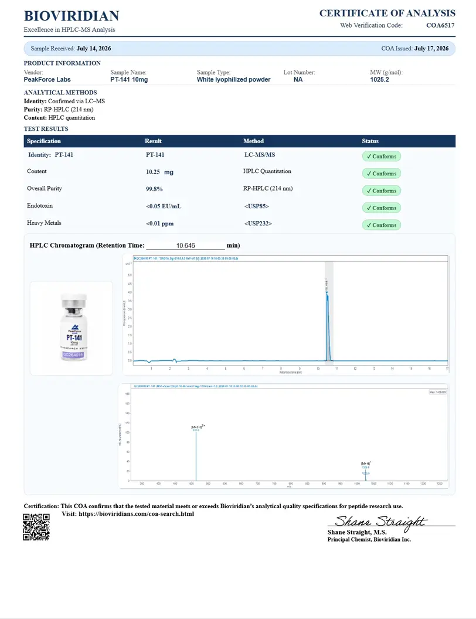The height and width of the screenshot is (619, 476).
Task: Click the Heavy Metals Conforms badge
Action: [x=382, y=225]
